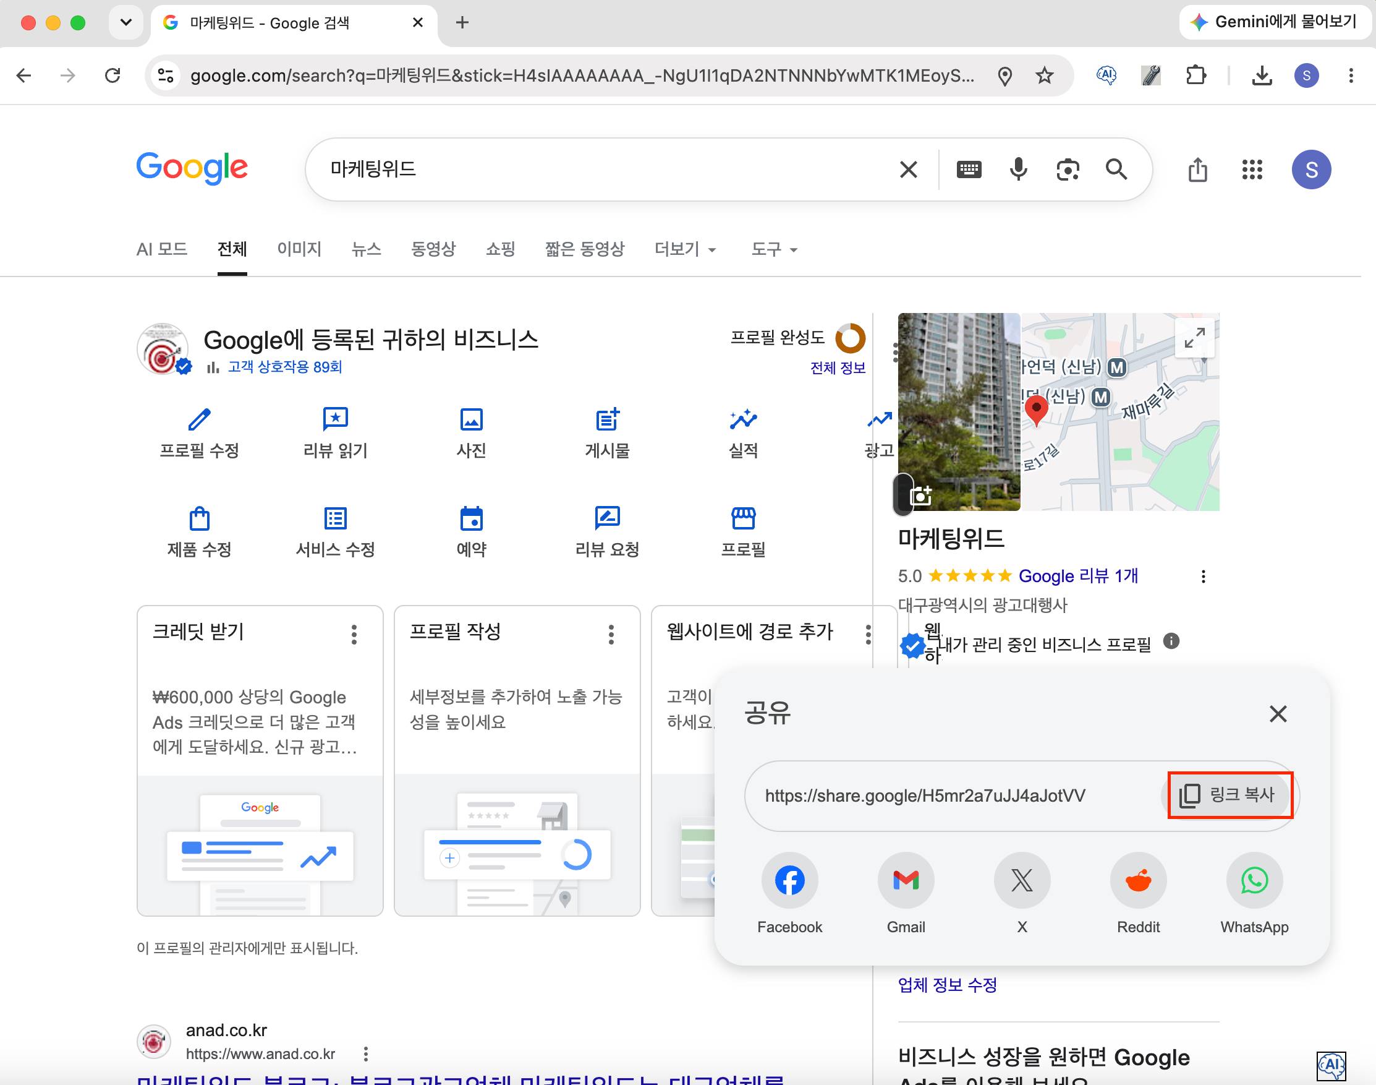
Task: Click the 프로필 완성도 progress ring
Action: (x=851, y=338)
